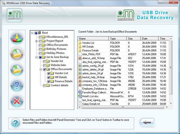
Task: Click the back arrow button
Action: tap(147, 122)
